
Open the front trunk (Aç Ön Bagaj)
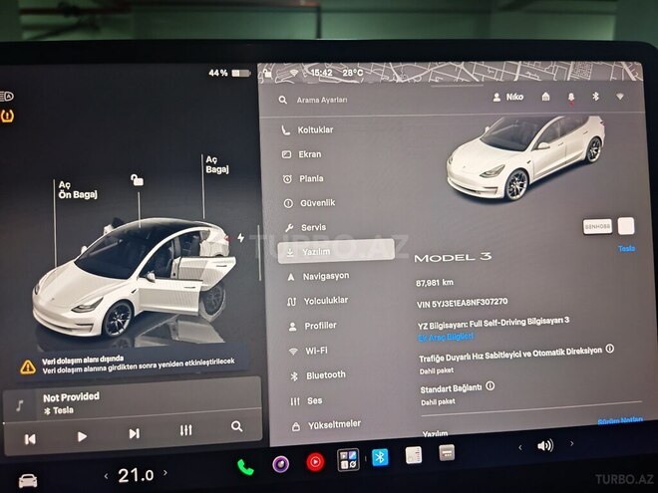tap(78, 190)
